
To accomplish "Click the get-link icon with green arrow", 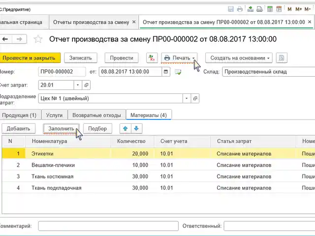I will pos(250,9).
